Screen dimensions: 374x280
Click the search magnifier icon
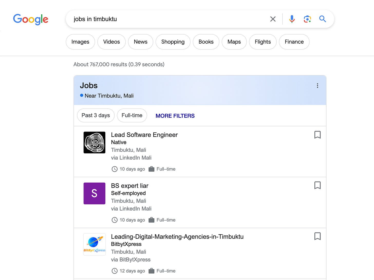pos(323,19)
